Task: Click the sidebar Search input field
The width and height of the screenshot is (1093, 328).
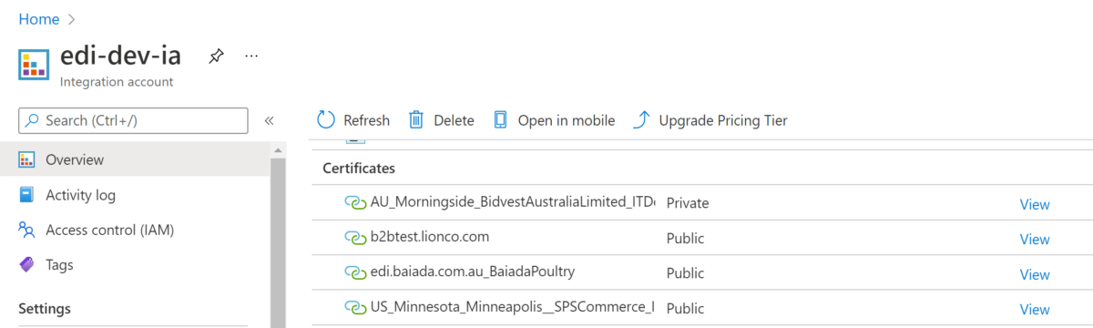Action: [133, 120]
